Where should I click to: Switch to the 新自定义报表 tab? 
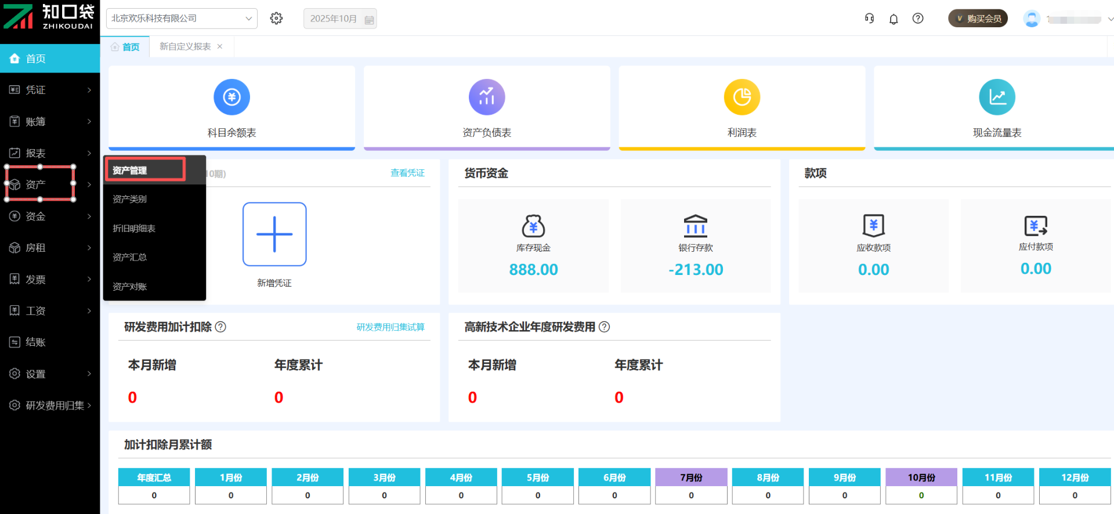coord(185,46)
